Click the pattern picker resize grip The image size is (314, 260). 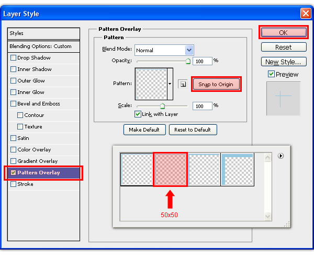click(x=287, y=224)
